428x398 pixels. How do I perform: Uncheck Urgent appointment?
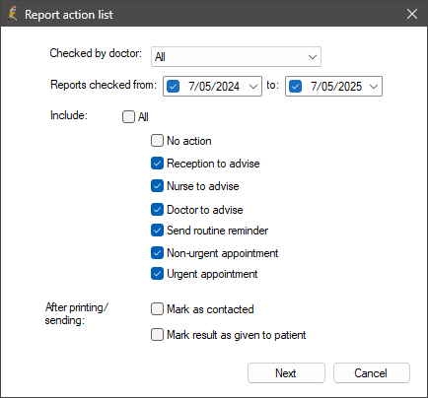coord(157,274)
